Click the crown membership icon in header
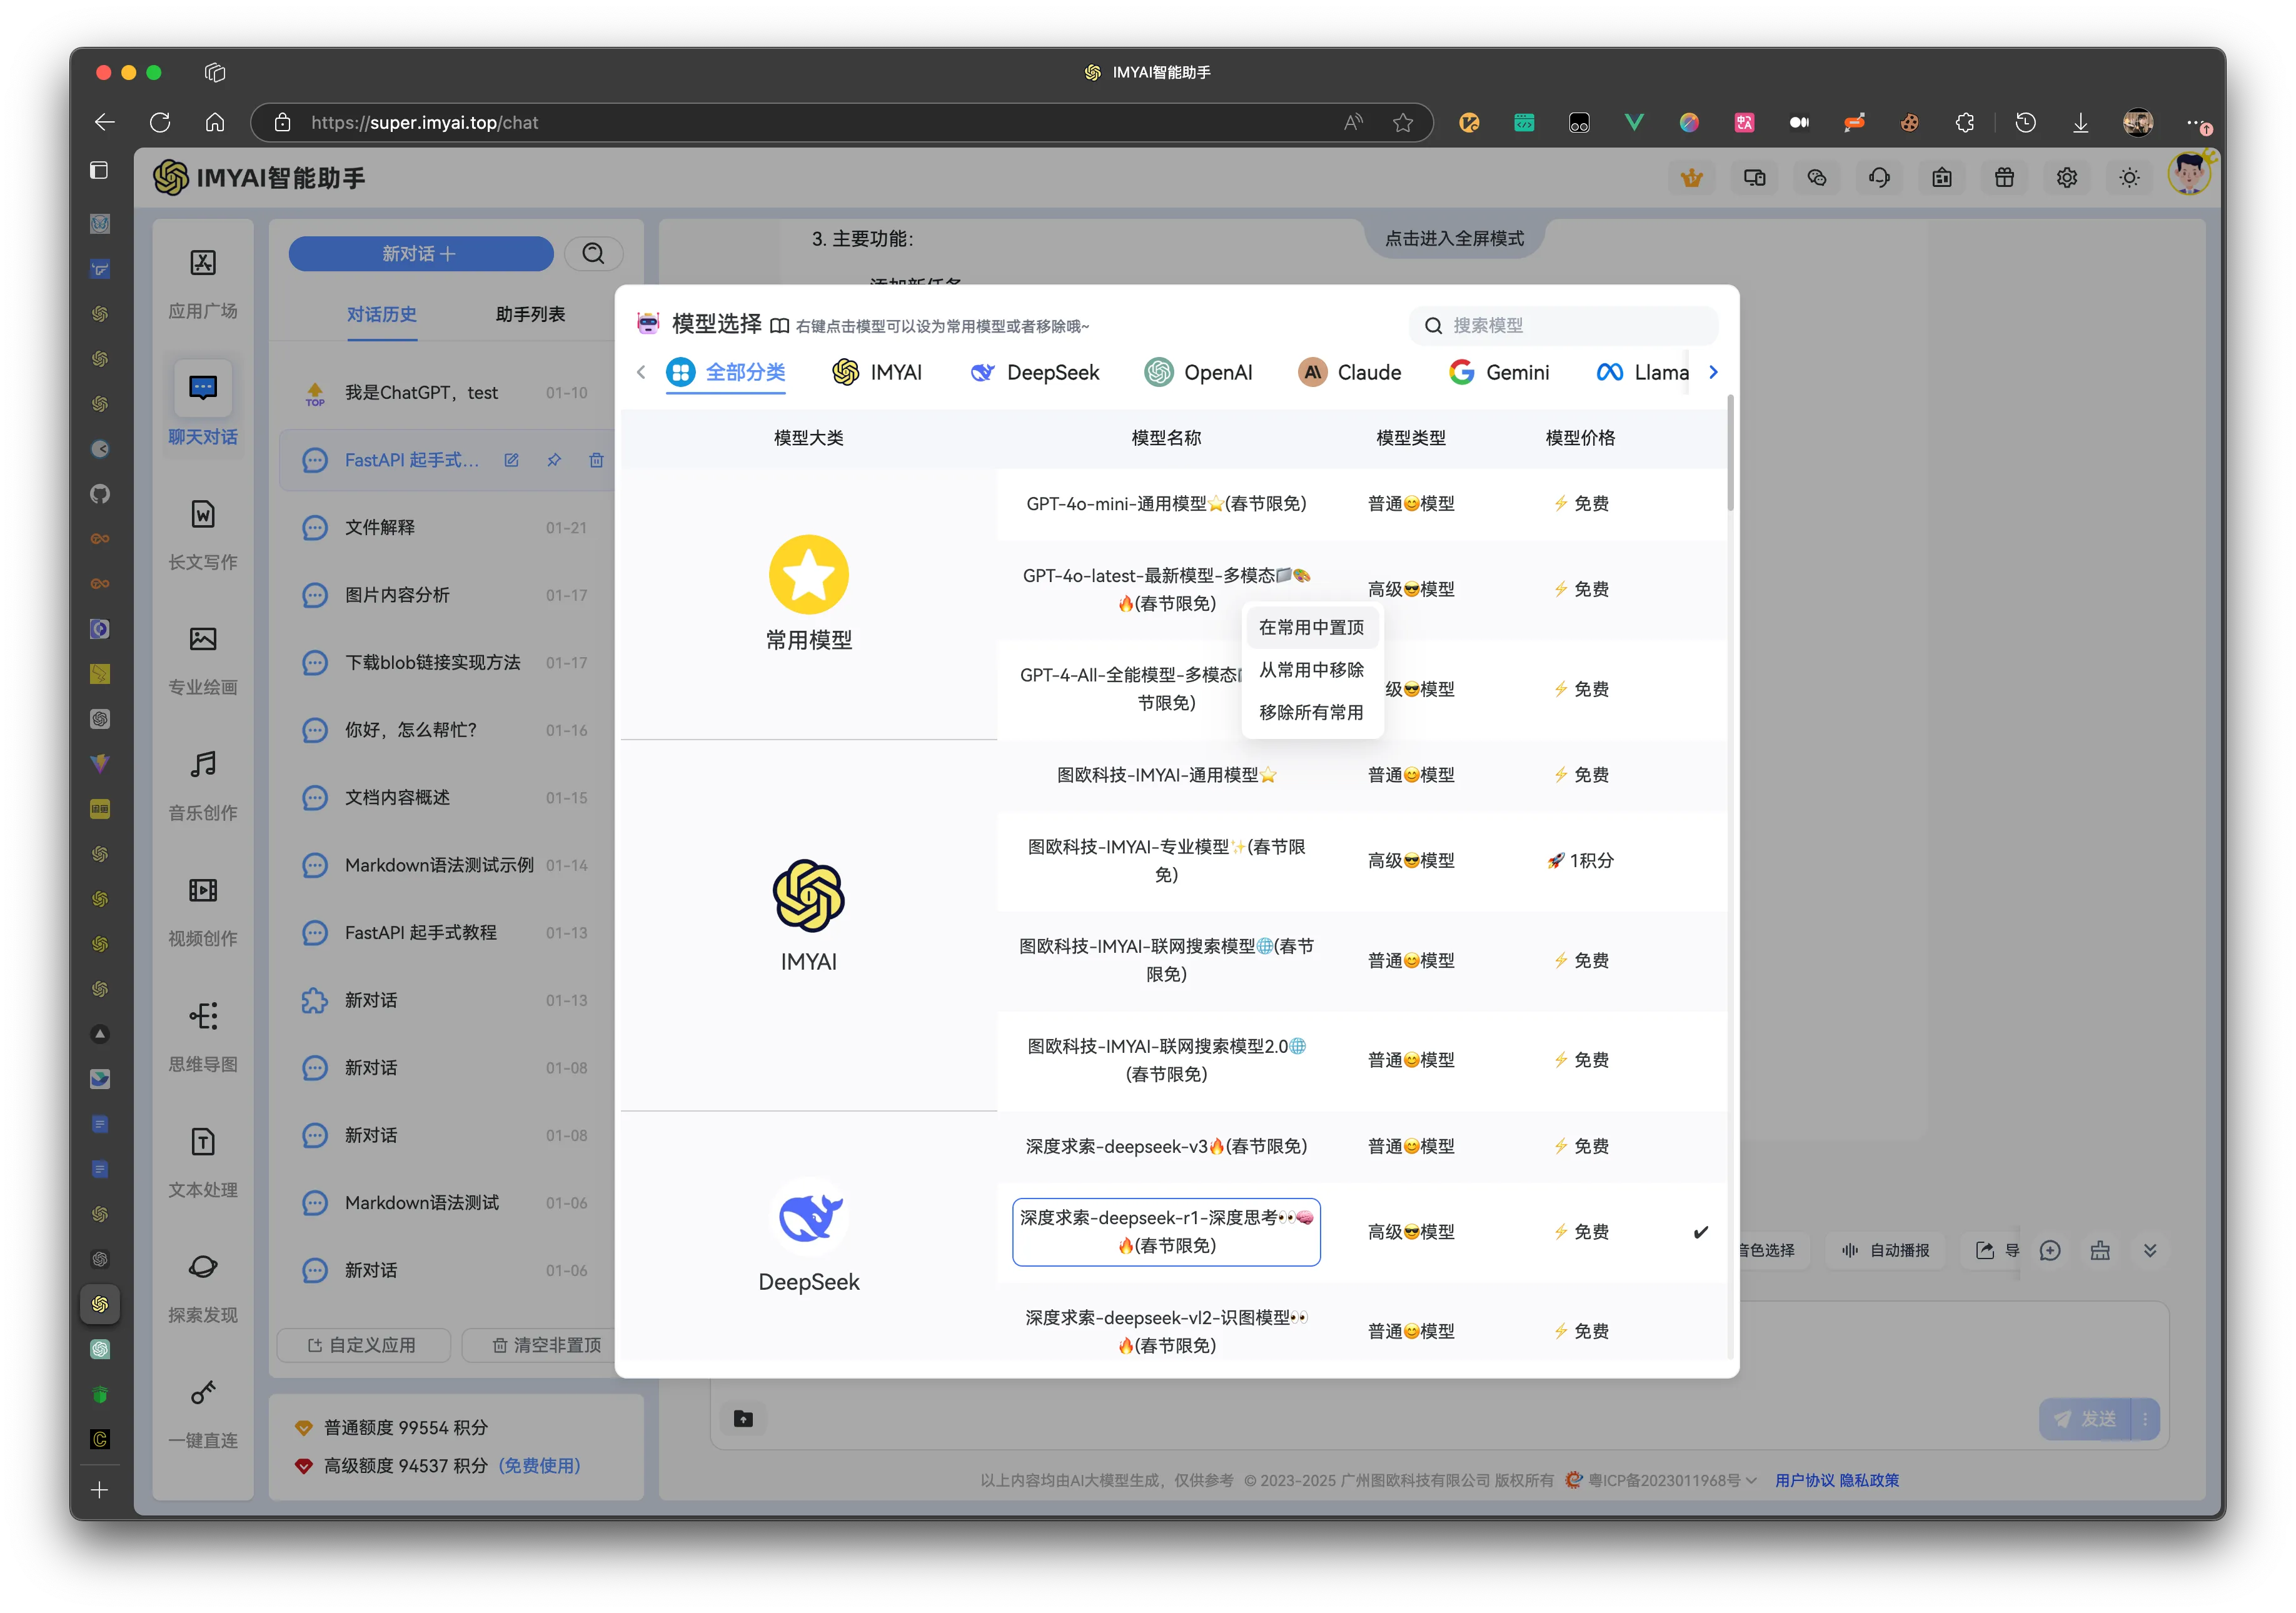 1691,178
